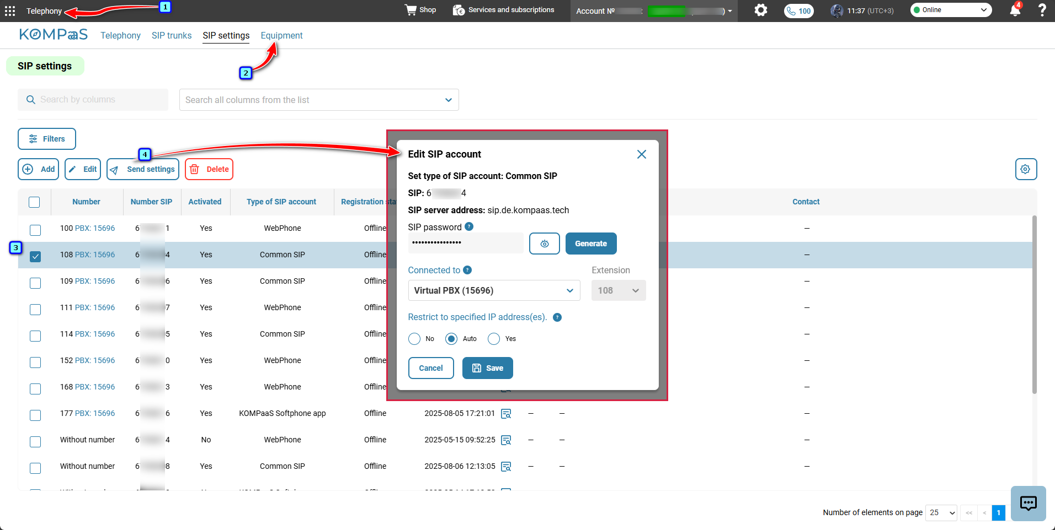This screenshot has width=1055, height=530.
Task: Click the Send settings button
Action: point(143,169)
